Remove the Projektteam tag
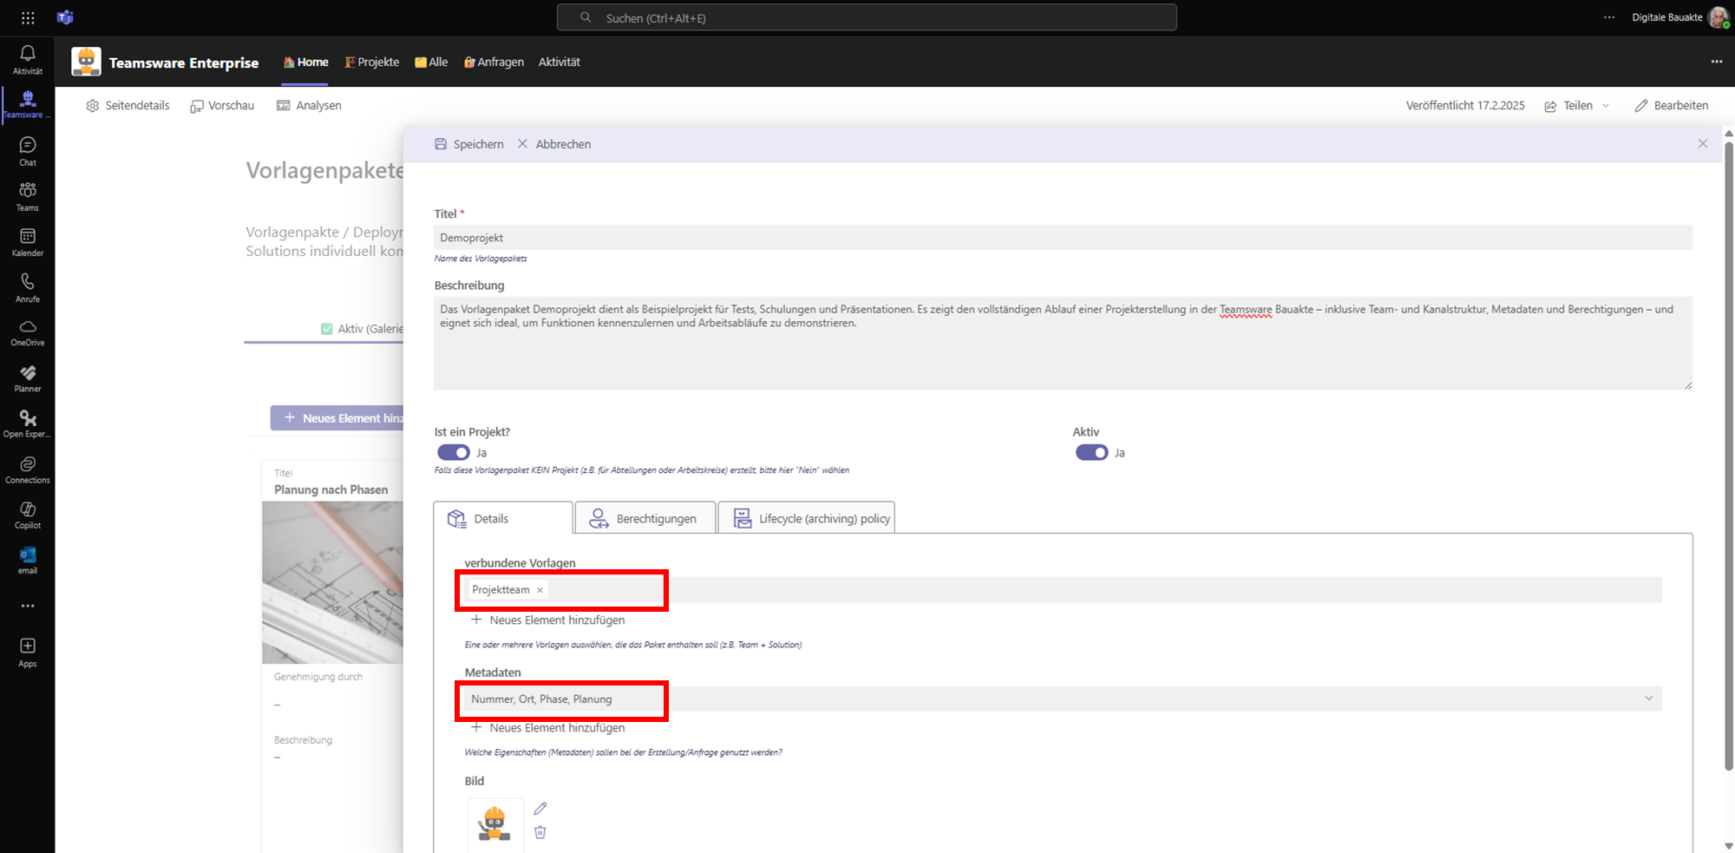Viewport: 1735px width, 853px height. click(x=540, y=590)
